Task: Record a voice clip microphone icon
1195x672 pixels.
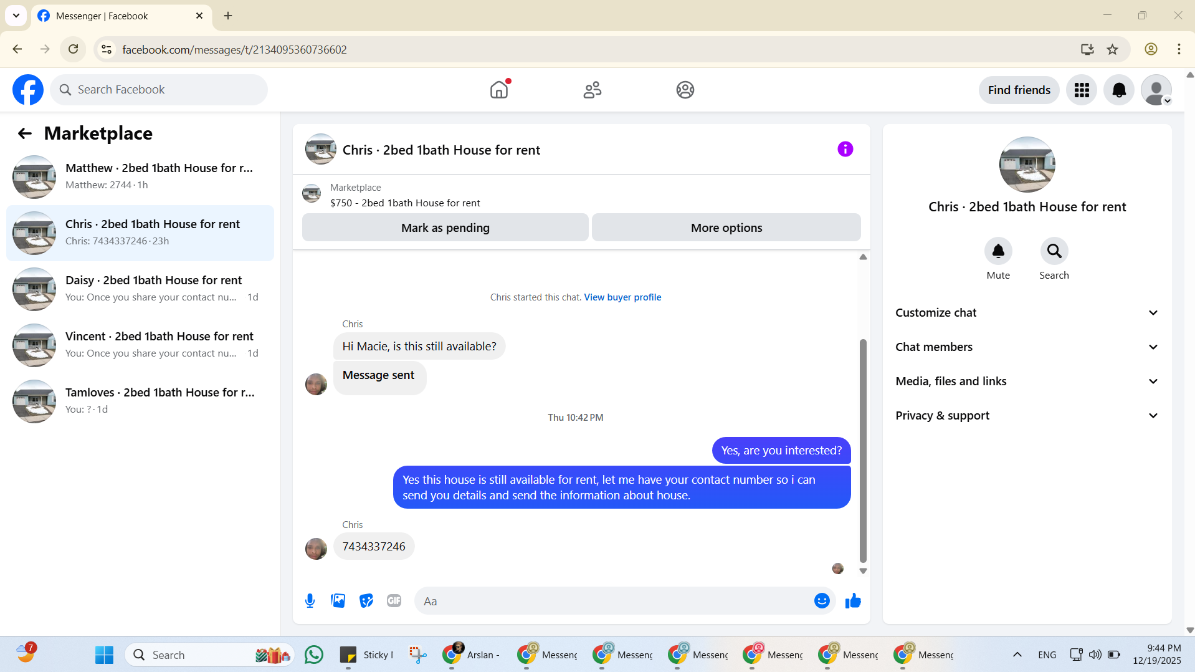Action: coord(310,601)
